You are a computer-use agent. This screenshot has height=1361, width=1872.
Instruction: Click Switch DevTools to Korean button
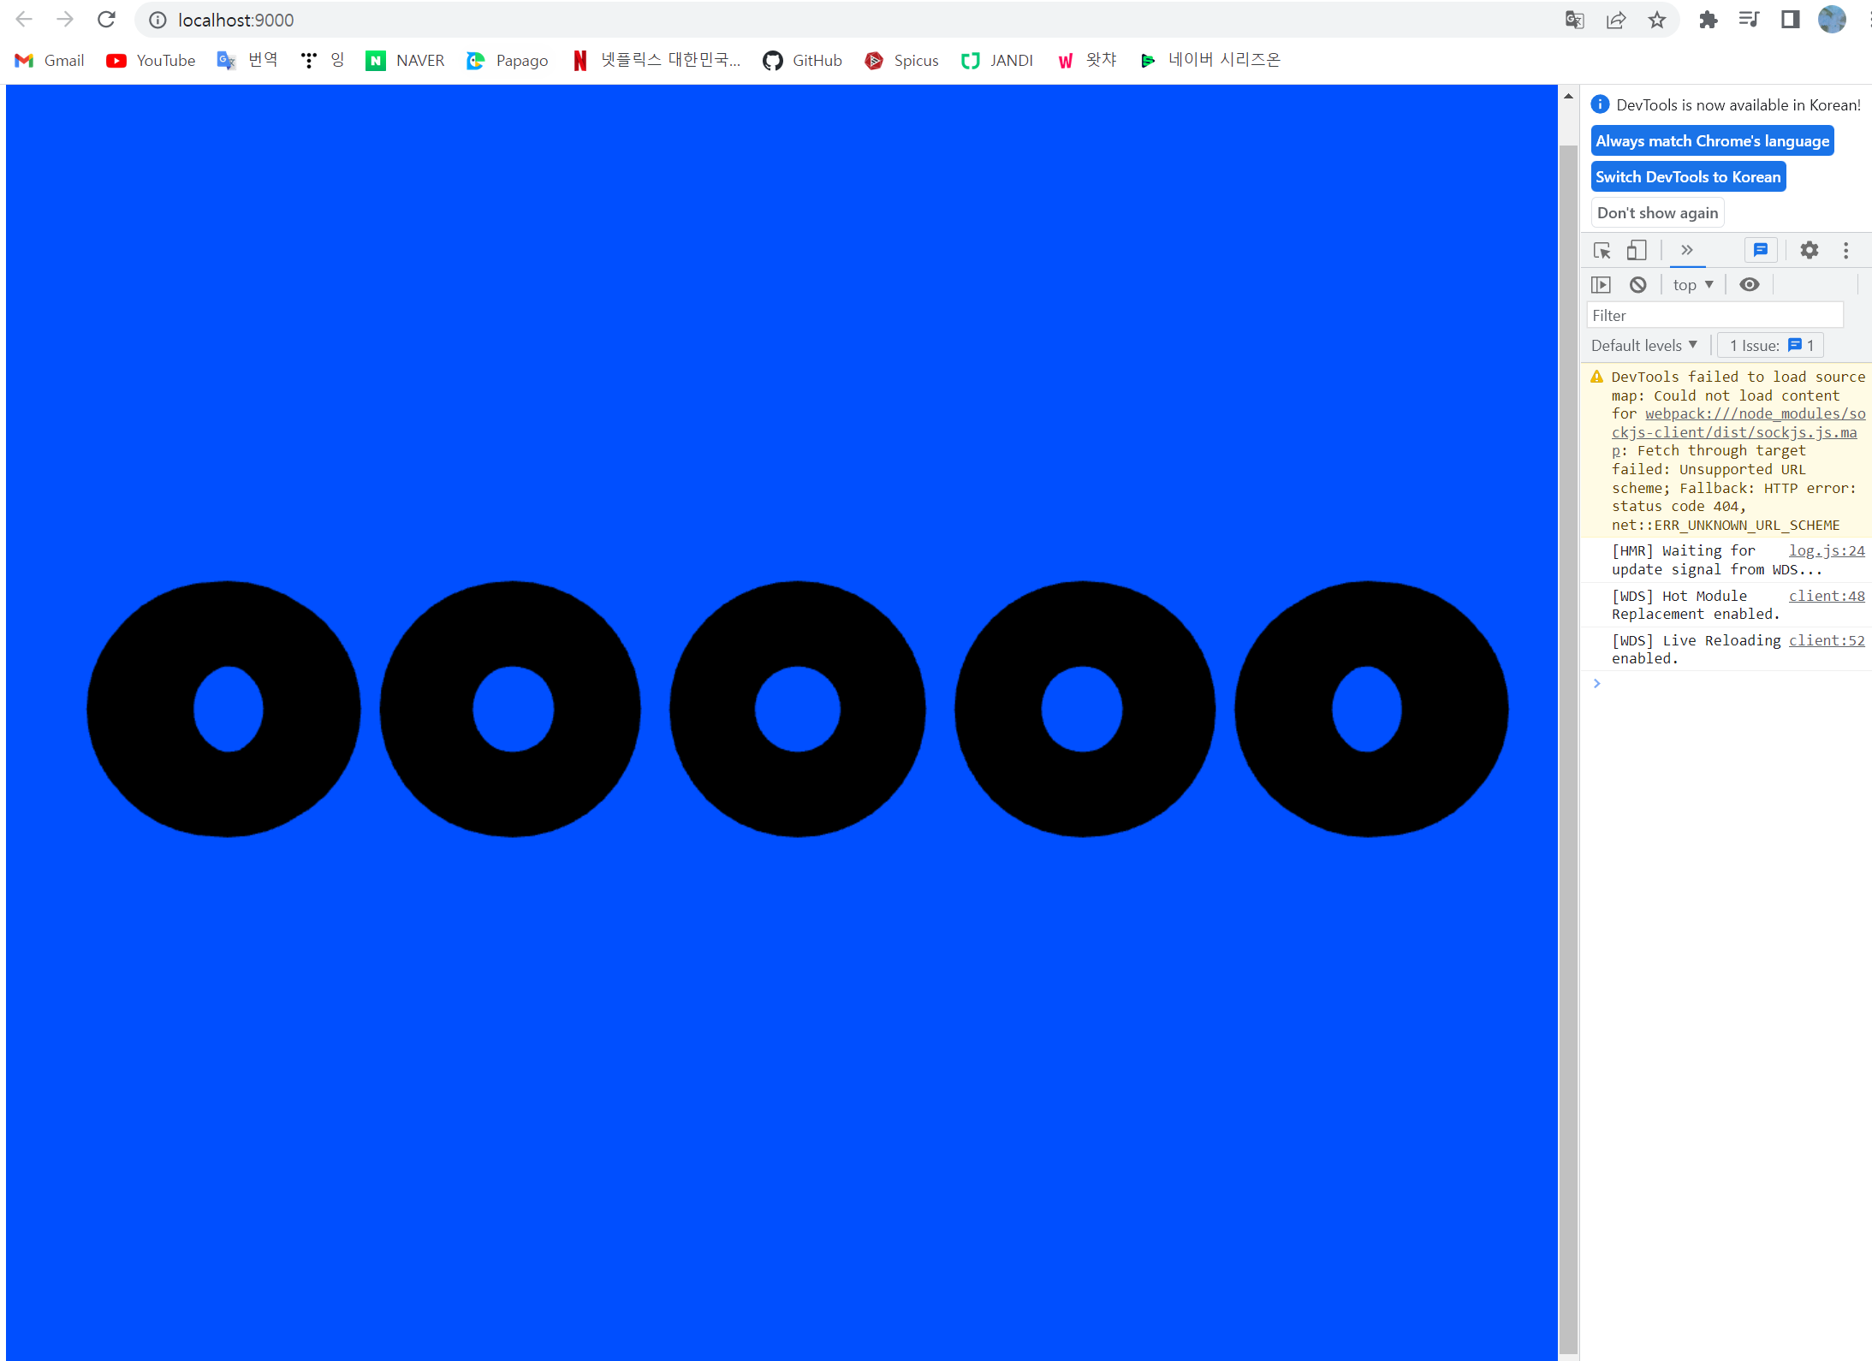[x=1687, y=177]
